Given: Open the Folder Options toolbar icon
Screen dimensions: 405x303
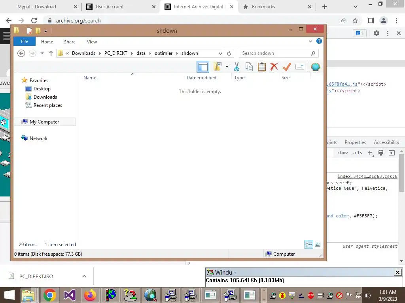Looking at the screenshot, I should (x=218, y=66).
